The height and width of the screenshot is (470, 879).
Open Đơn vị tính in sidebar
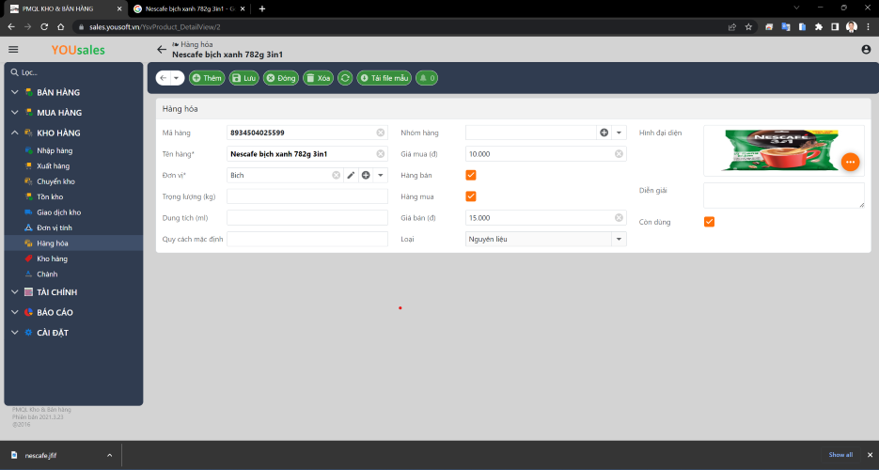click(55, 228)
